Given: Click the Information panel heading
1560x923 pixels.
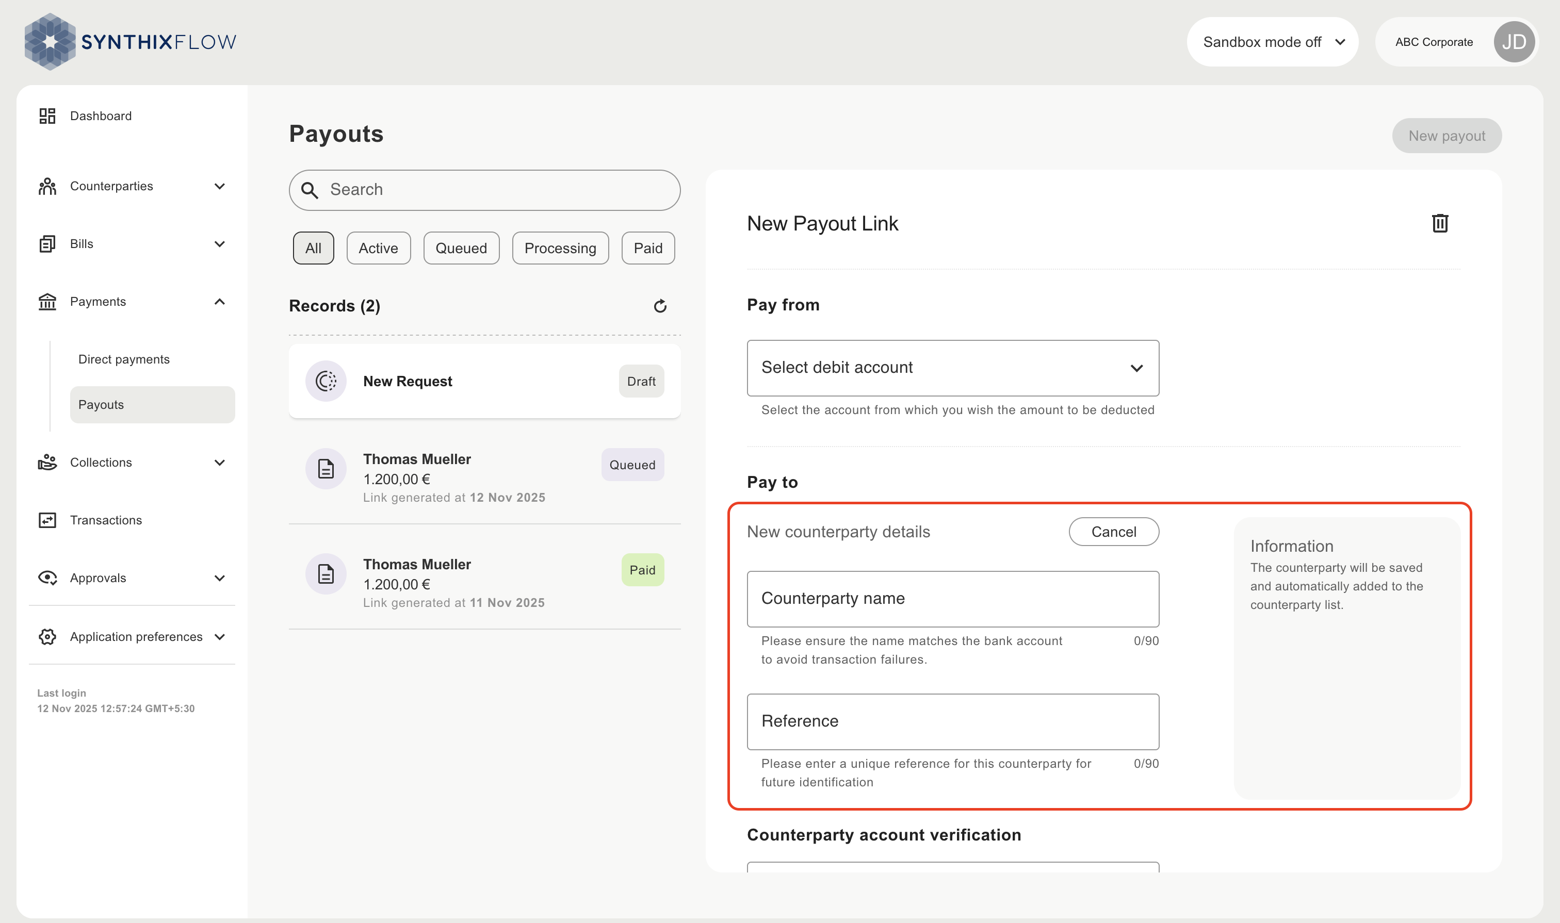Looking at the screenshot, I should pyautogui.click(x=1292, y=546).
